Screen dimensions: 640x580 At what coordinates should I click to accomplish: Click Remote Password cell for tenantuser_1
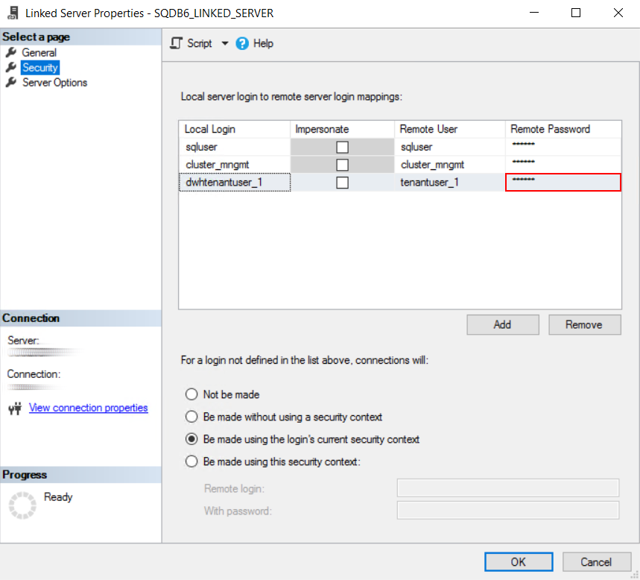[563, 183]
